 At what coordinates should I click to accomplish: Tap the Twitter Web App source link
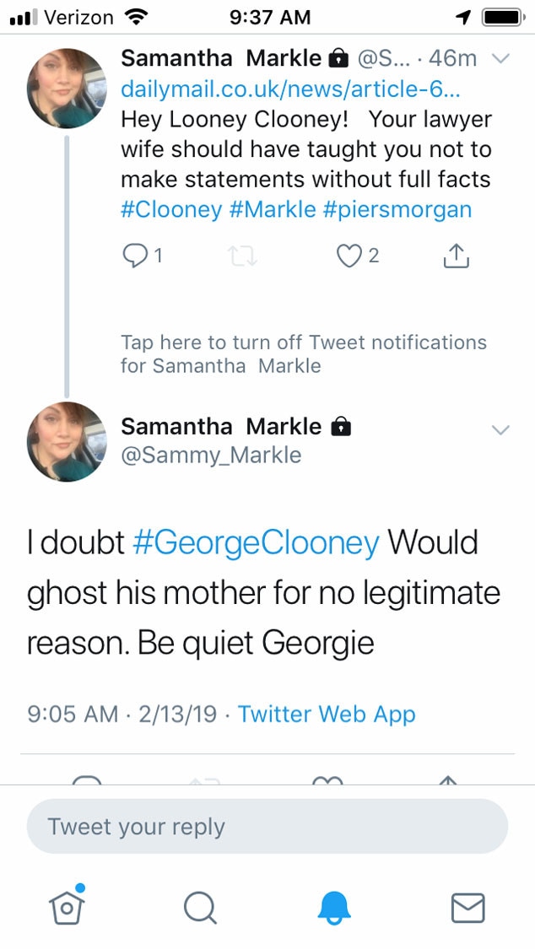tap(327, 714)
